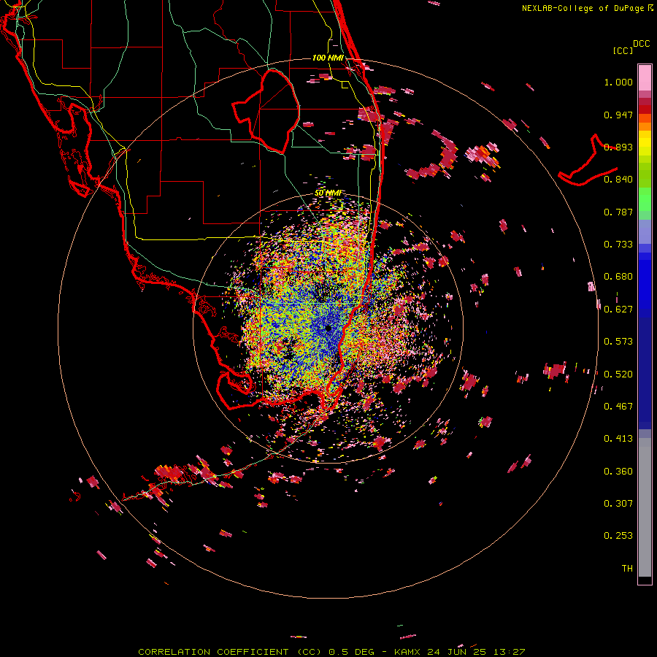Click the 0.573 legend value
This screenshot has width=657, height=657.
coord(618,342)
